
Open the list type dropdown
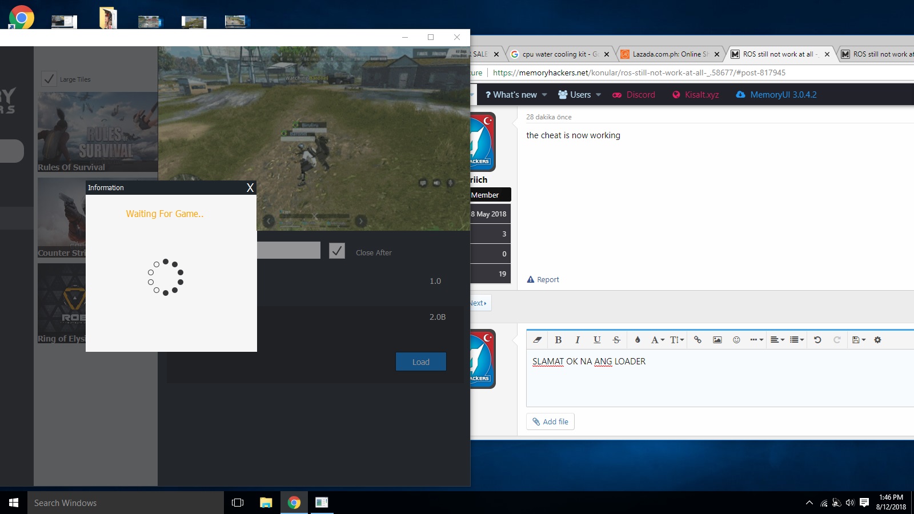[797, 340]
